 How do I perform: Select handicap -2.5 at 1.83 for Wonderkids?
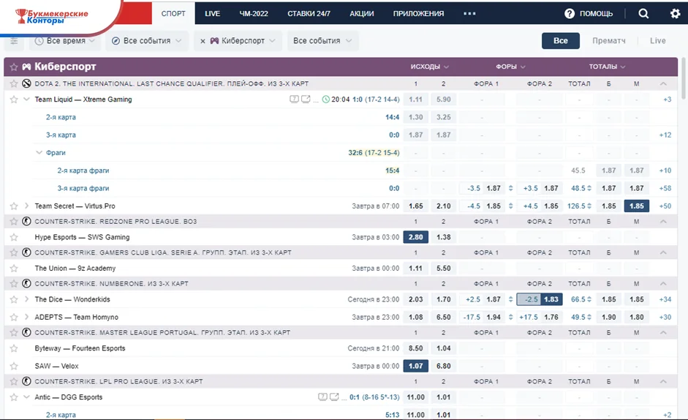click(540, 299)
